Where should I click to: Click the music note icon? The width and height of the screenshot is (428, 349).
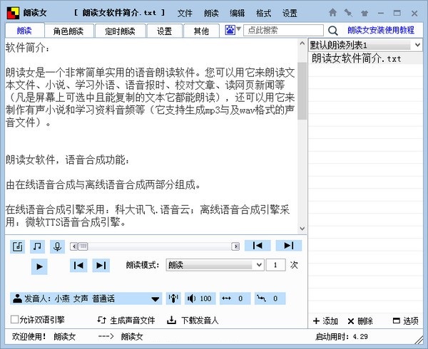(x=37, y=246)
